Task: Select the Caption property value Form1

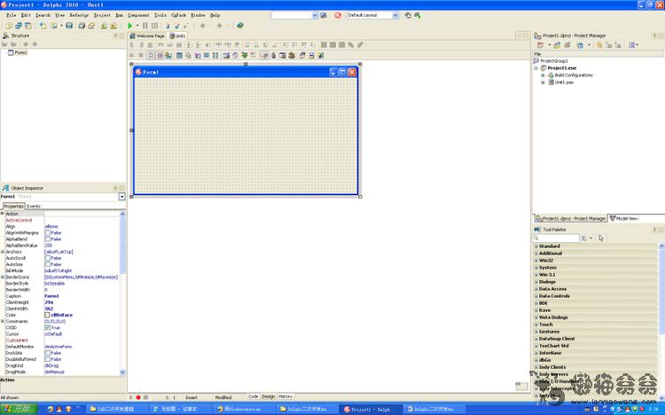Action: point(51,296)
